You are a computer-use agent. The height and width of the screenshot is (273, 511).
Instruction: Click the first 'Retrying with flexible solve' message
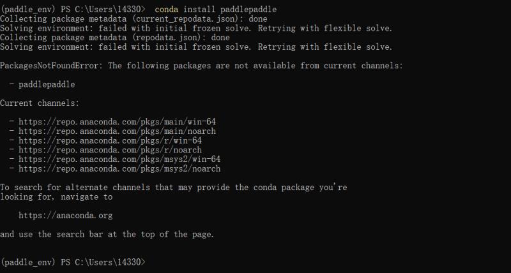point(324,28)
